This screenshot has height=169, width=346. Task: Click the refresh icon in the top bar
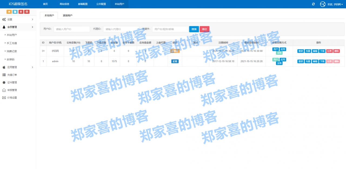pyautogui.click(x=313, y=4)
